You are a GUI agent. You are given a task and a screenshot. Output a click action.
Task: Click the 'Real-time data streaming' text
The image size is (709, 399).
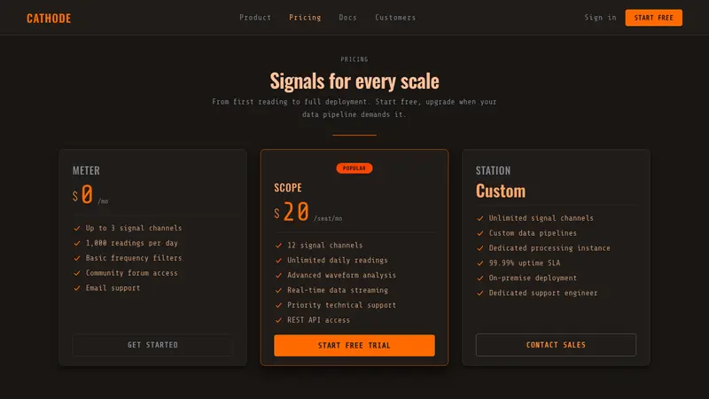tap(338, 290)
